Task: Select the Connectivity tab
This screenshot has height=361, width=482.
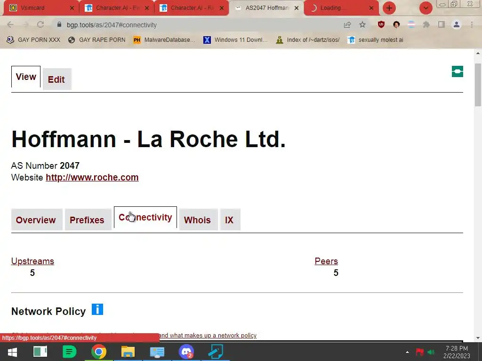Action: pos(145,217)
